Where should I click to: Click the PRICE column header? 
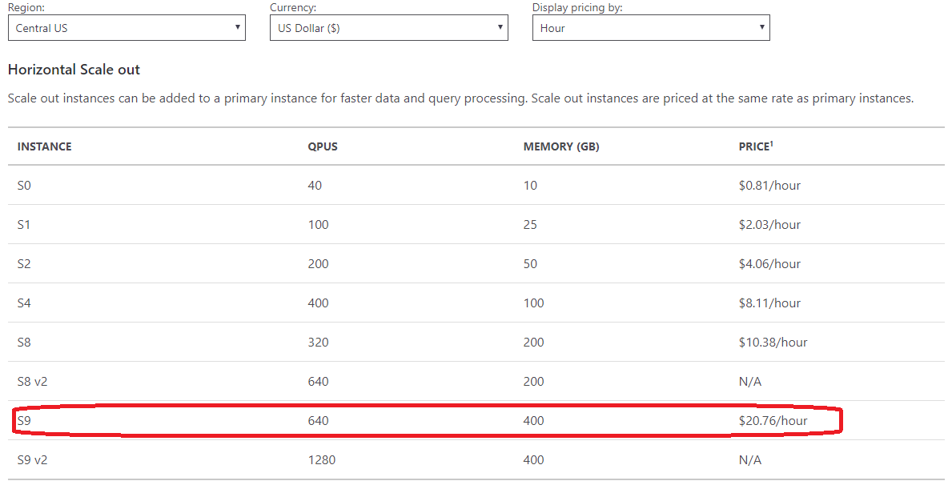coord(754,146)
